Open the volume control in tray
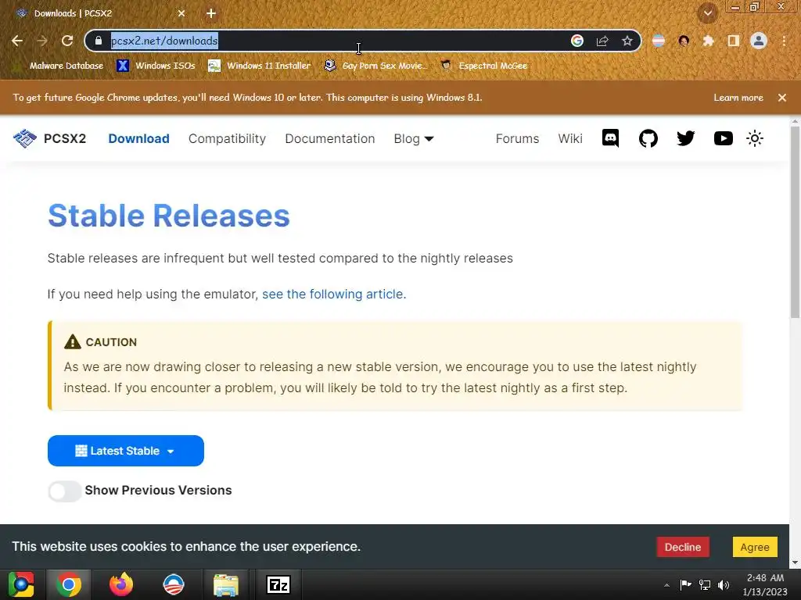 point(724,584)
